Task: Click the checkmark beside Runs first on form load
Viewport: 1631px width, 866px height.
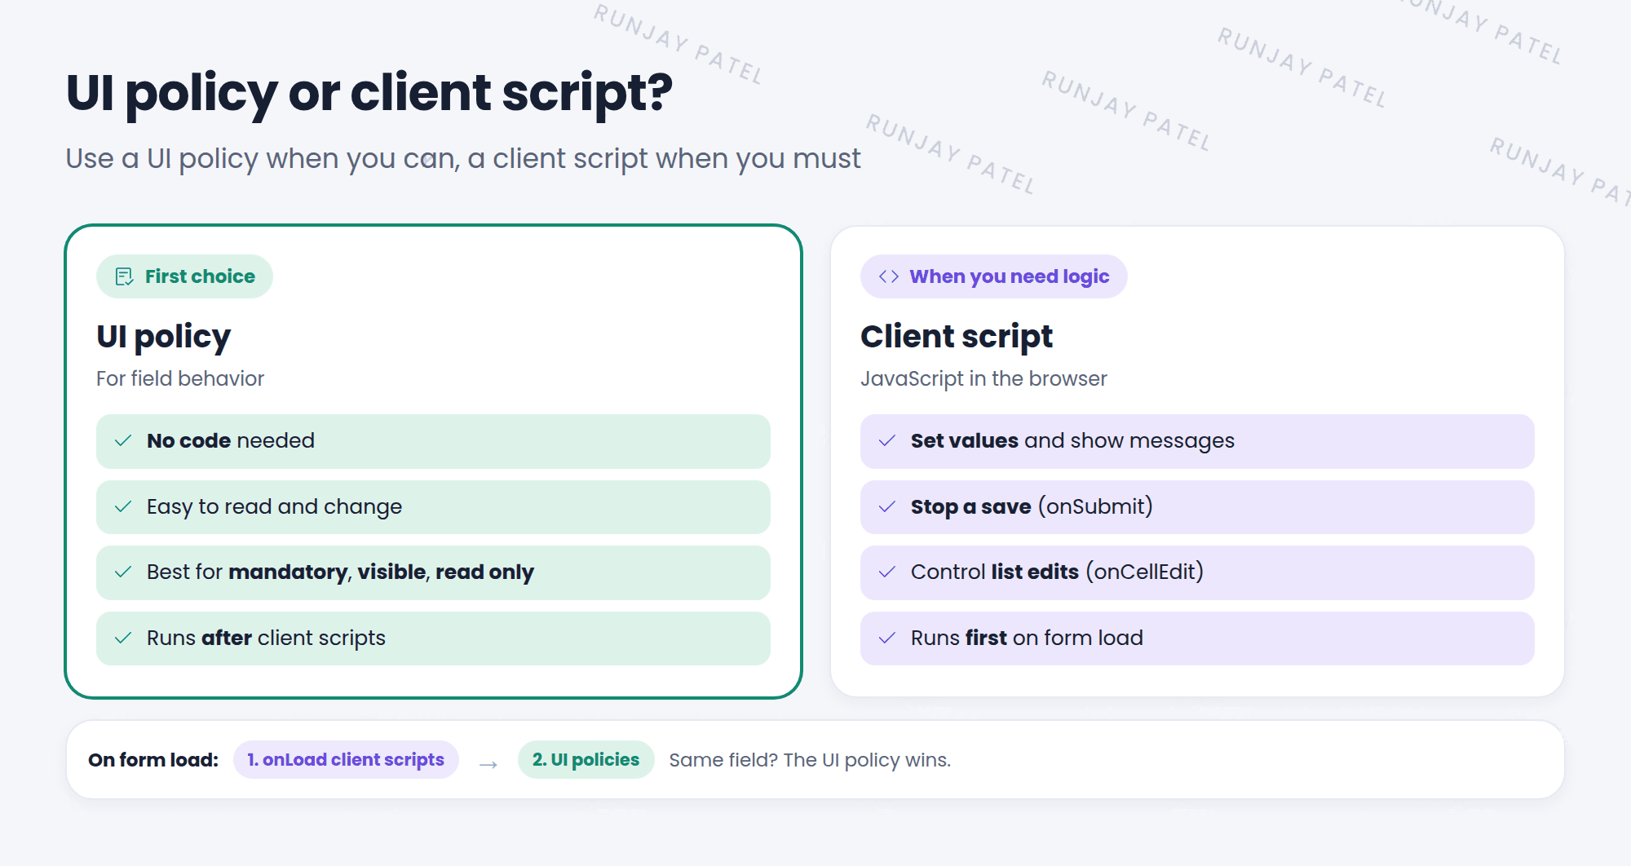Action: pos(887,638)
